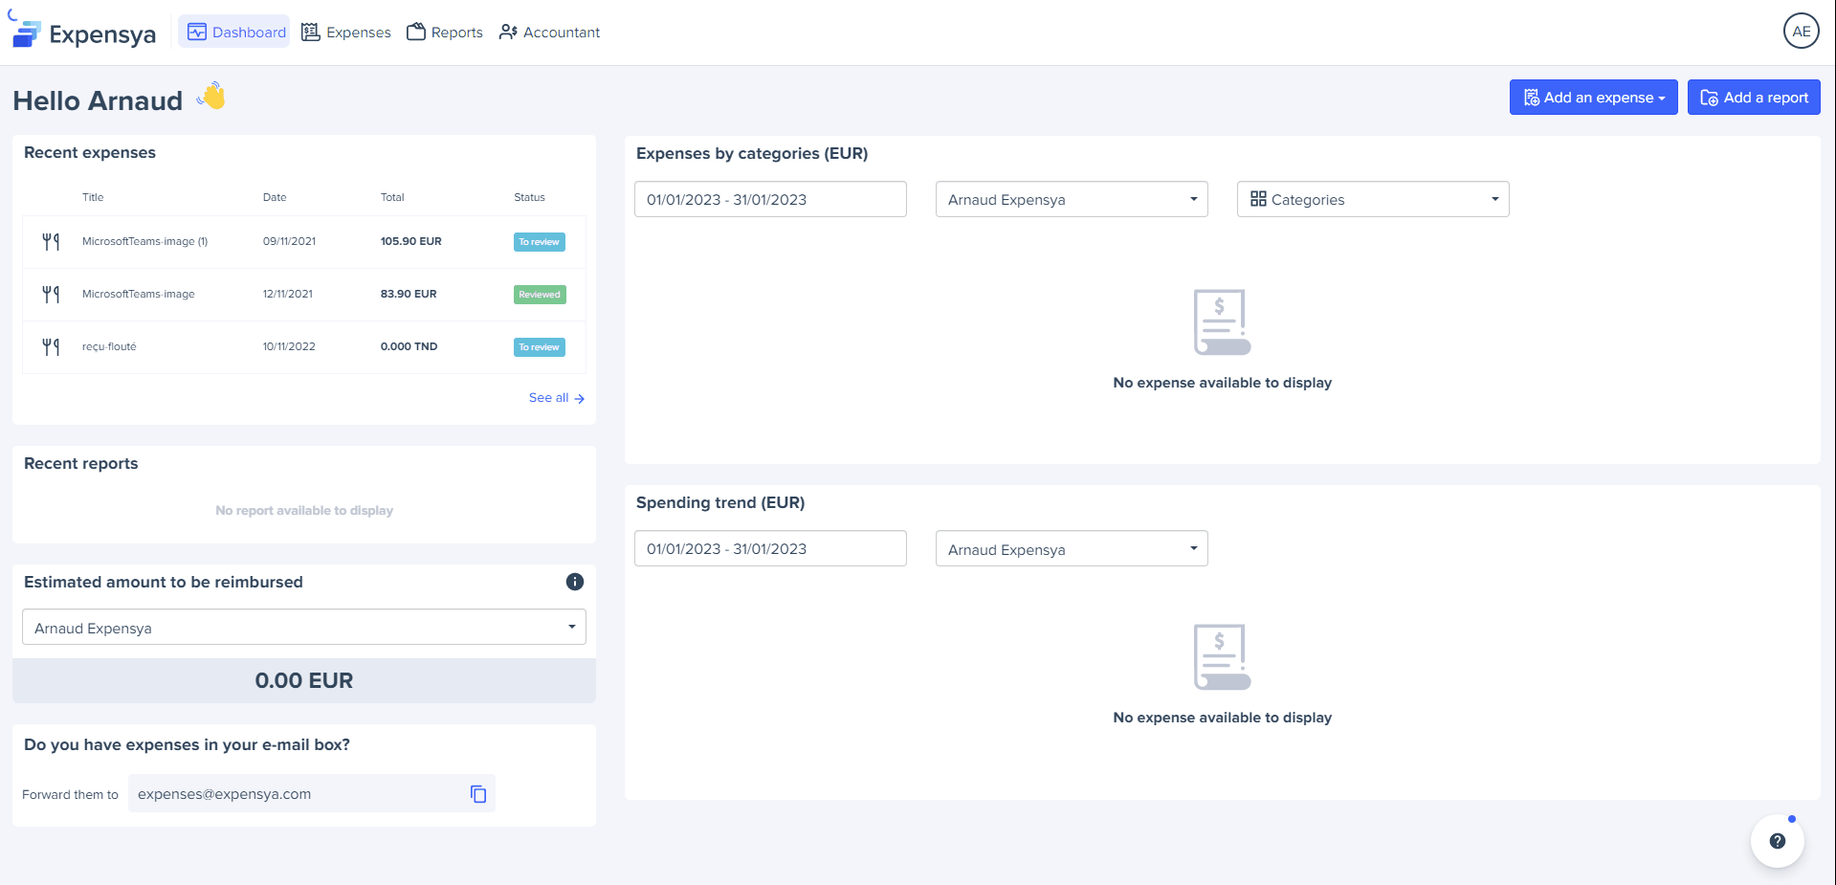Open the Reports tab
Image resolution: width=1836 pixels, height=885 pixels.
445,33
